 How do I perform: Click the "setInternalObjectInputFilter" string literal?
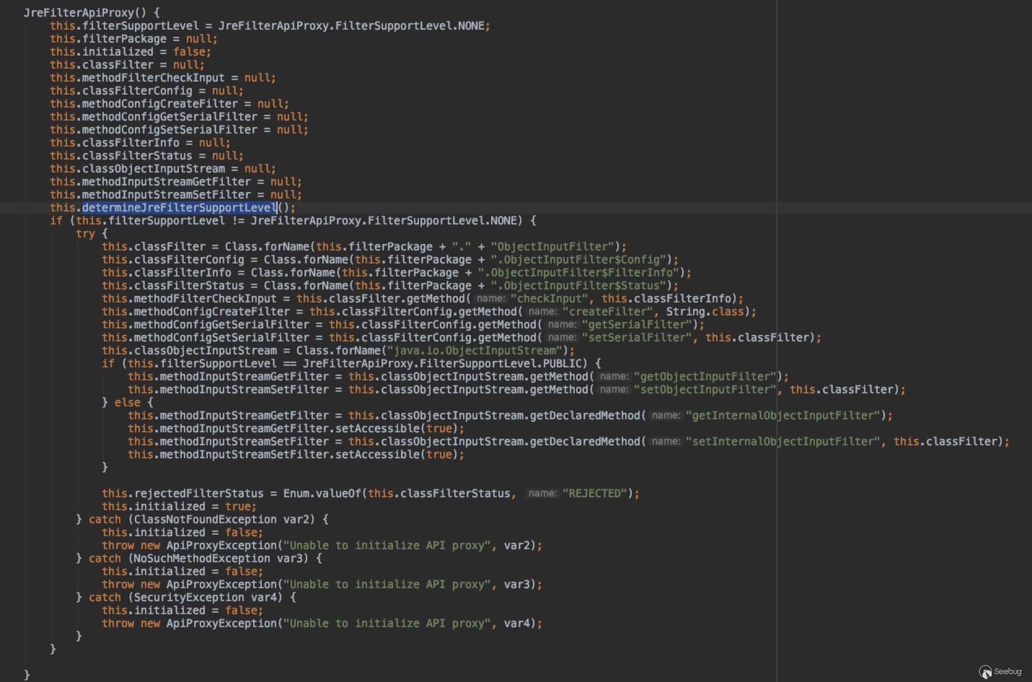tap(782, 442)
